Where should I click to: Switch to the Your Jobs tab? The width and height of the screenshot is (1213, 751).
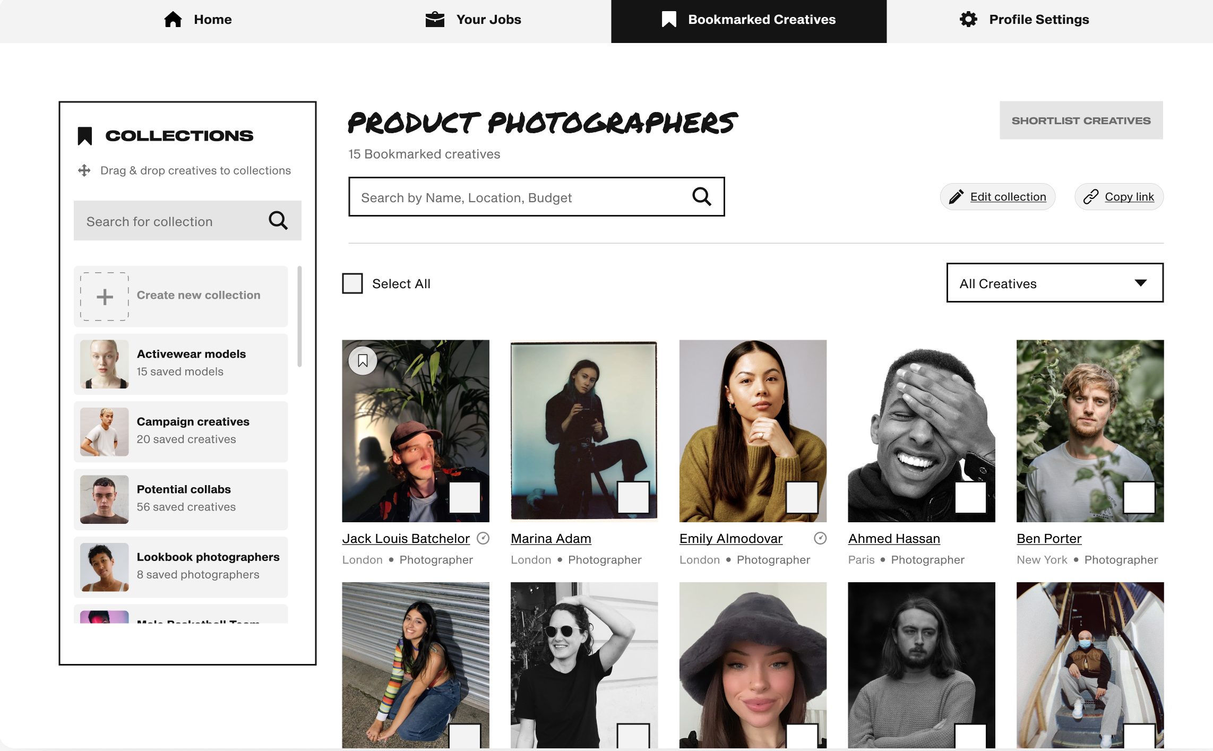coord(474,20)
